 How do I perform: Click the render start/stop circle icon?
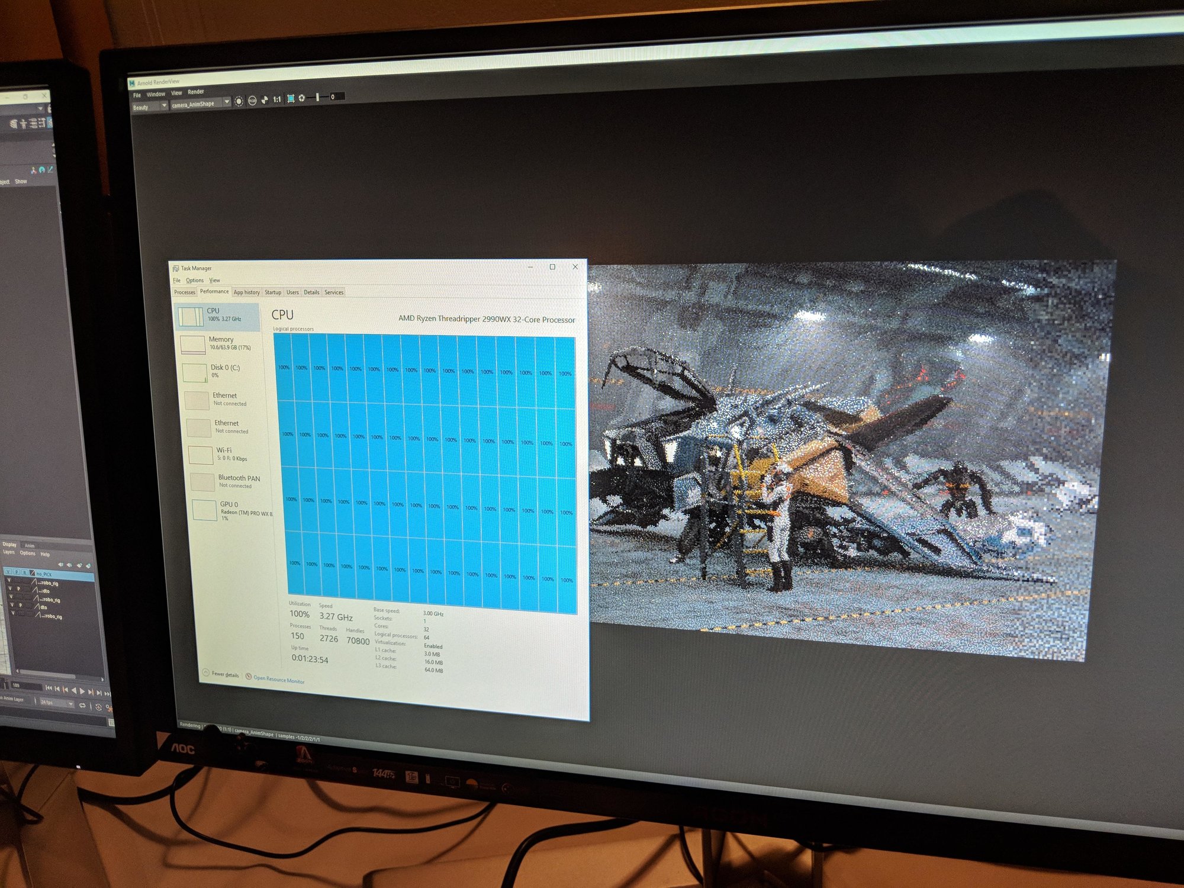click(x=239, y=101)
